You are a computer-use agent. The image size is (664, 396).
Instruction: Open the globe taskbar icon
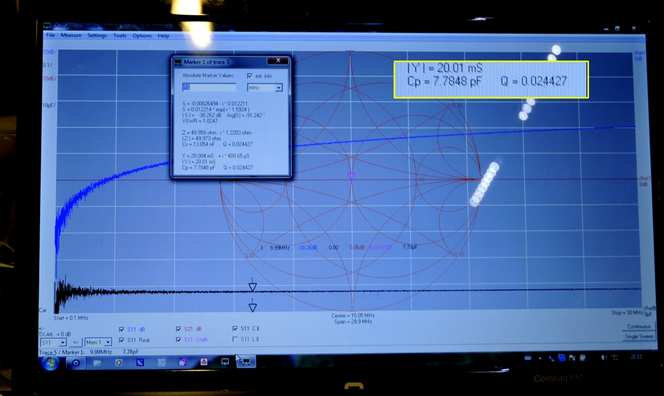click(161, 363)
